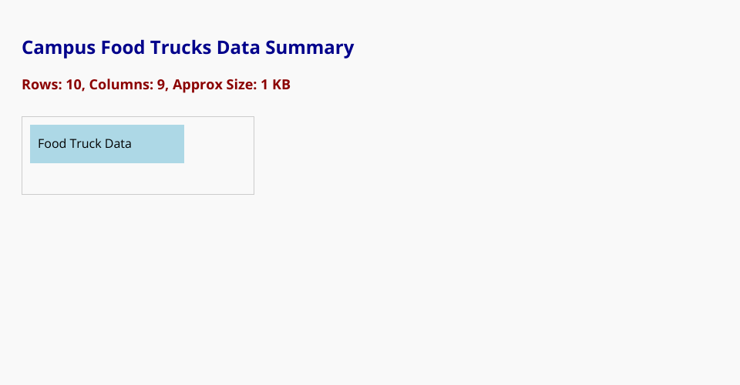Select the red rows and columns stats line
The width and height of the screenshot is (740, 385).
(x=156, y=85)
